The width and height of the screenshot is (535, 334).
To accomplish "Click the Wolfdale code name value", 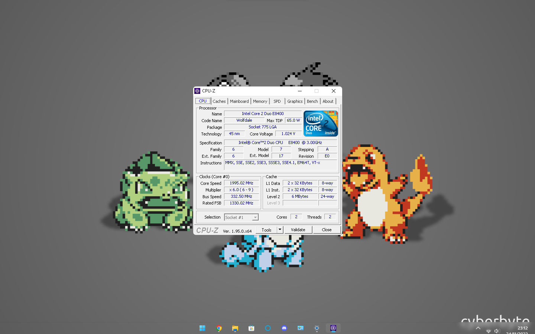I will coord(244,120).
